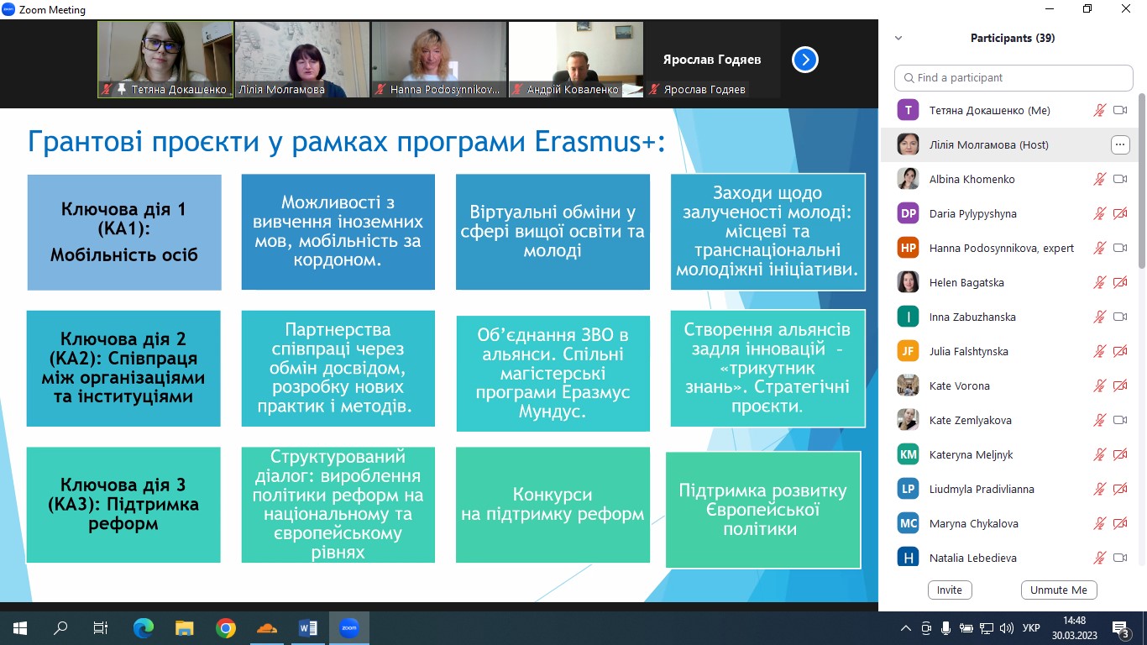Image resolution: width=1147 pixels, height=645 pixels.
Task: Toggle system volume icon in tray
Action: (1006, 628)
